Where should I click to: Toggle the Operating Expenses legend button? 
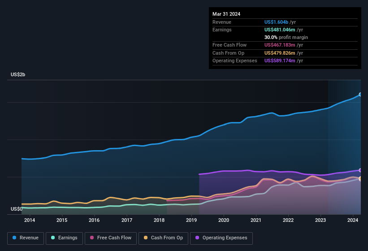coord(221,238)
